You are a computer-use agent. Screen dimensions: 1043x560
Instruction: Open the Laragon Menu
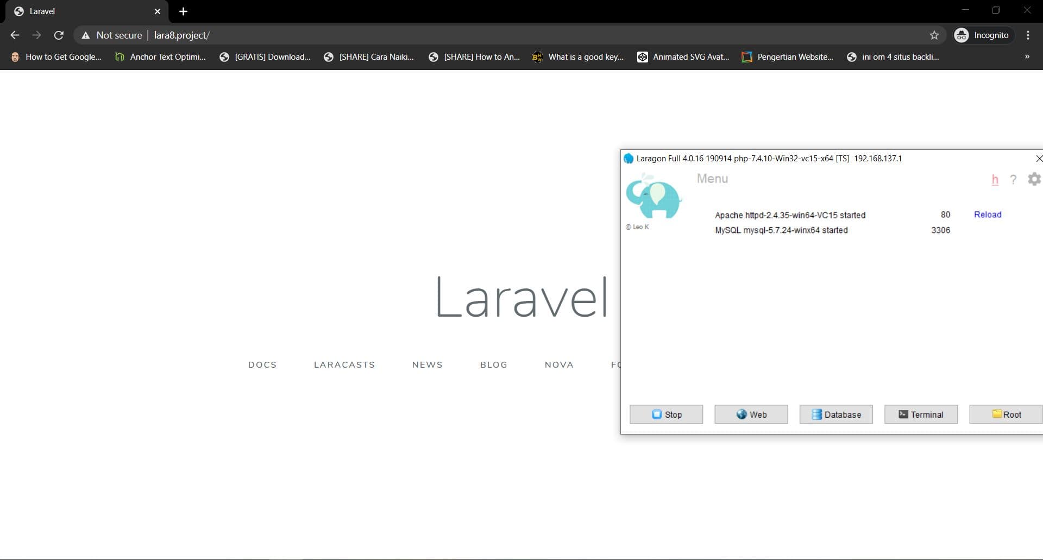coord(712,179)
